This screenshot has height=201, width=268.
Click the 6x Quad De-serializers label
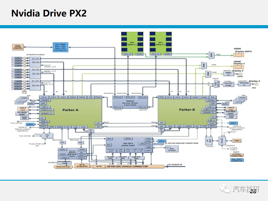(x=35, y=54)
